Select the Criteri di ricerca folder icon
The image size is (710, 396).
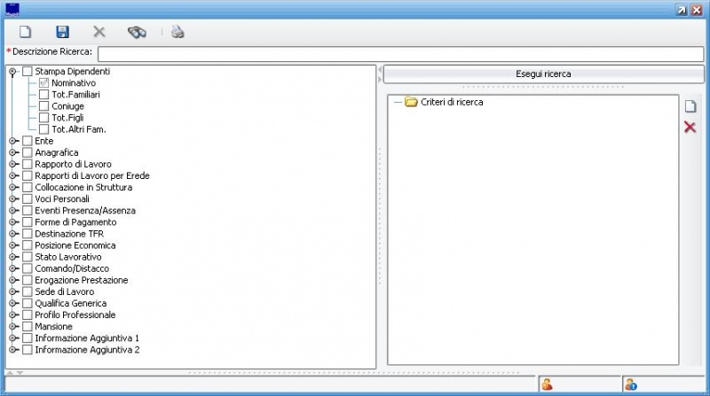point(411,102)
